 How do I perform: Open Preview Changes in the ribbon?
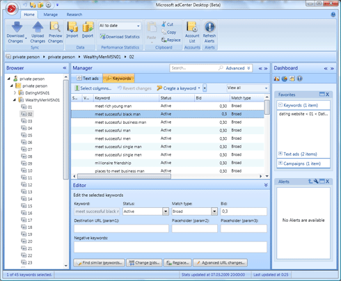click(x=55, y=32)
